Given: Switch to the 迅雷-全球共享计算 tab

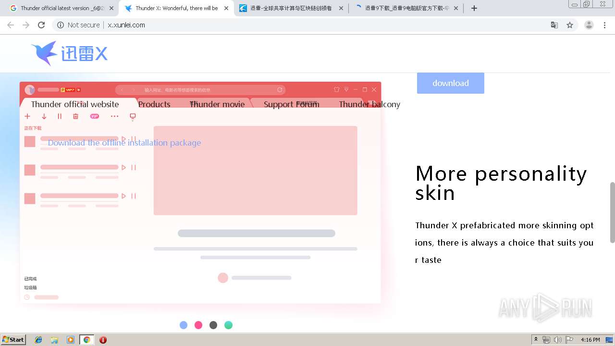Looking at the screenshot, I should (291, 8).
